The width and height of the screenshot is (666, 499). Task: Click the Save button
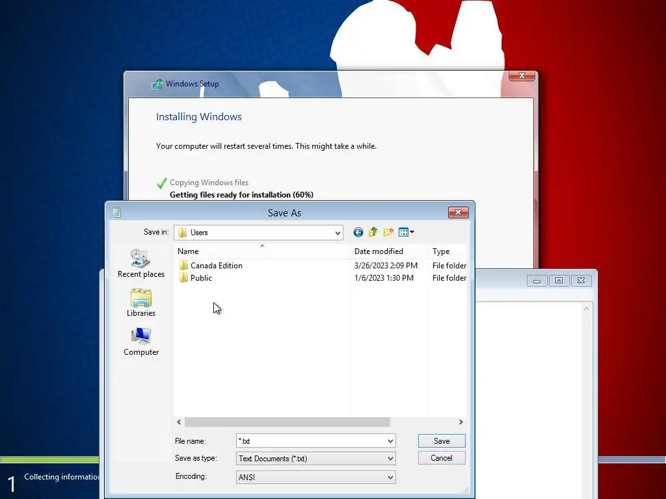(442, 441)
